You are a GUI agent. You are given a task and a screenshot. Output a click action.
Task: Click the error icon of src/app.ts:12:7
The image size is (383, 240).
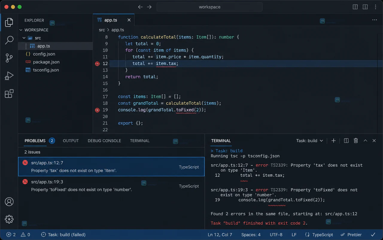(x=25, y=163)
